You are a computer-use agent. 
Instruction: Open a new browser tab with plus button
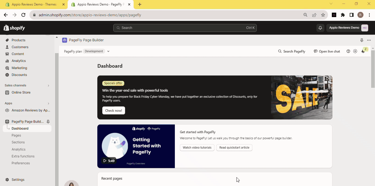pos(140,4)
